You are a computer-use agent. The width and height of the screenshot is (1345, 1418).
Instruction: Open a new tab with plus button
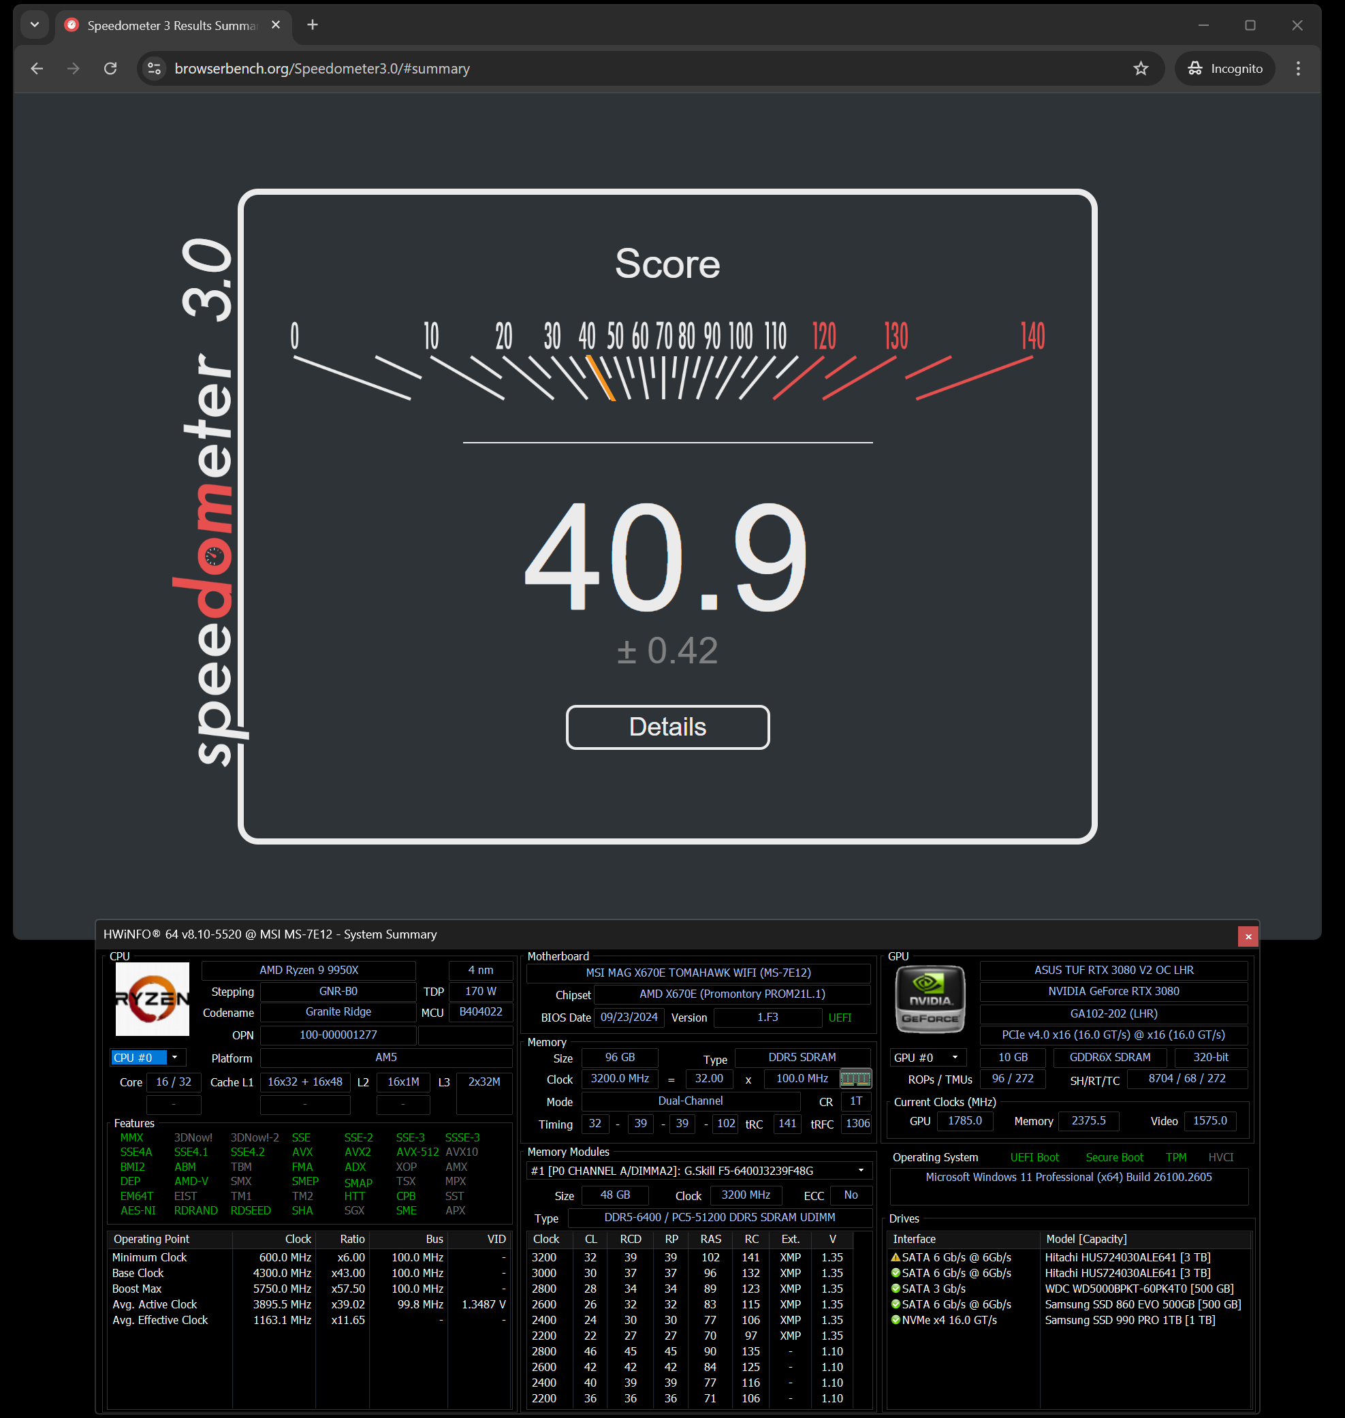click(313, 25)
